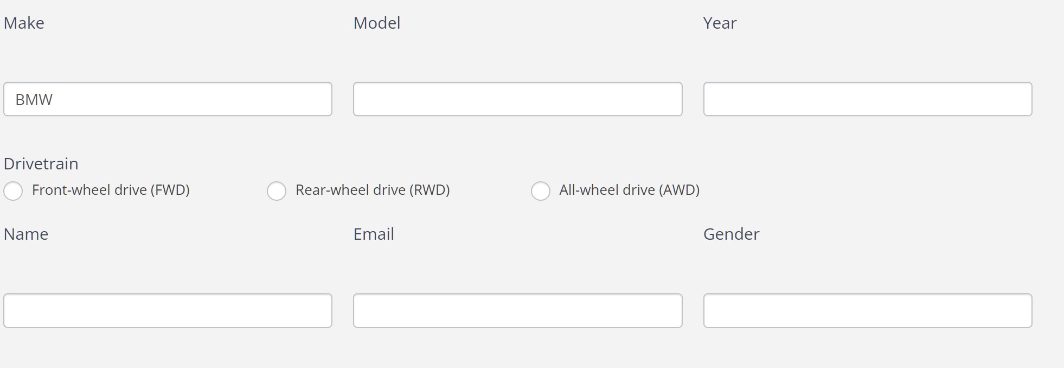Viewport: 1064px width, 368px height.
Task: Click the Drivetrain section heading
Action: (x=41, y=164)
